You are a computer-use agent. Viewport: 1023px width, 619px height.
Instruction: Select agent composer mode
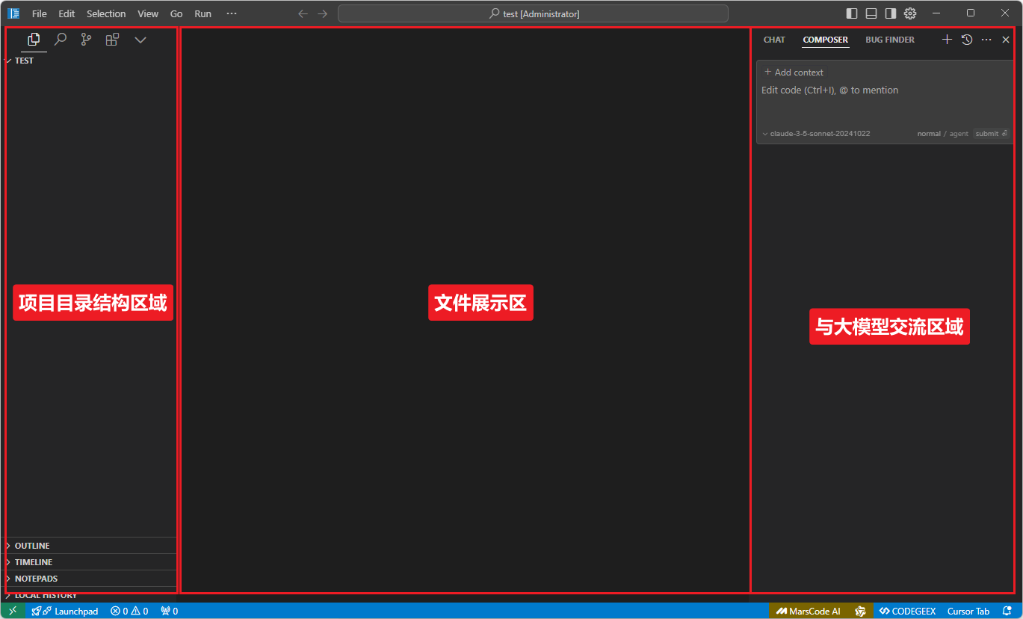pyautogui.click(x=959, y=134)
